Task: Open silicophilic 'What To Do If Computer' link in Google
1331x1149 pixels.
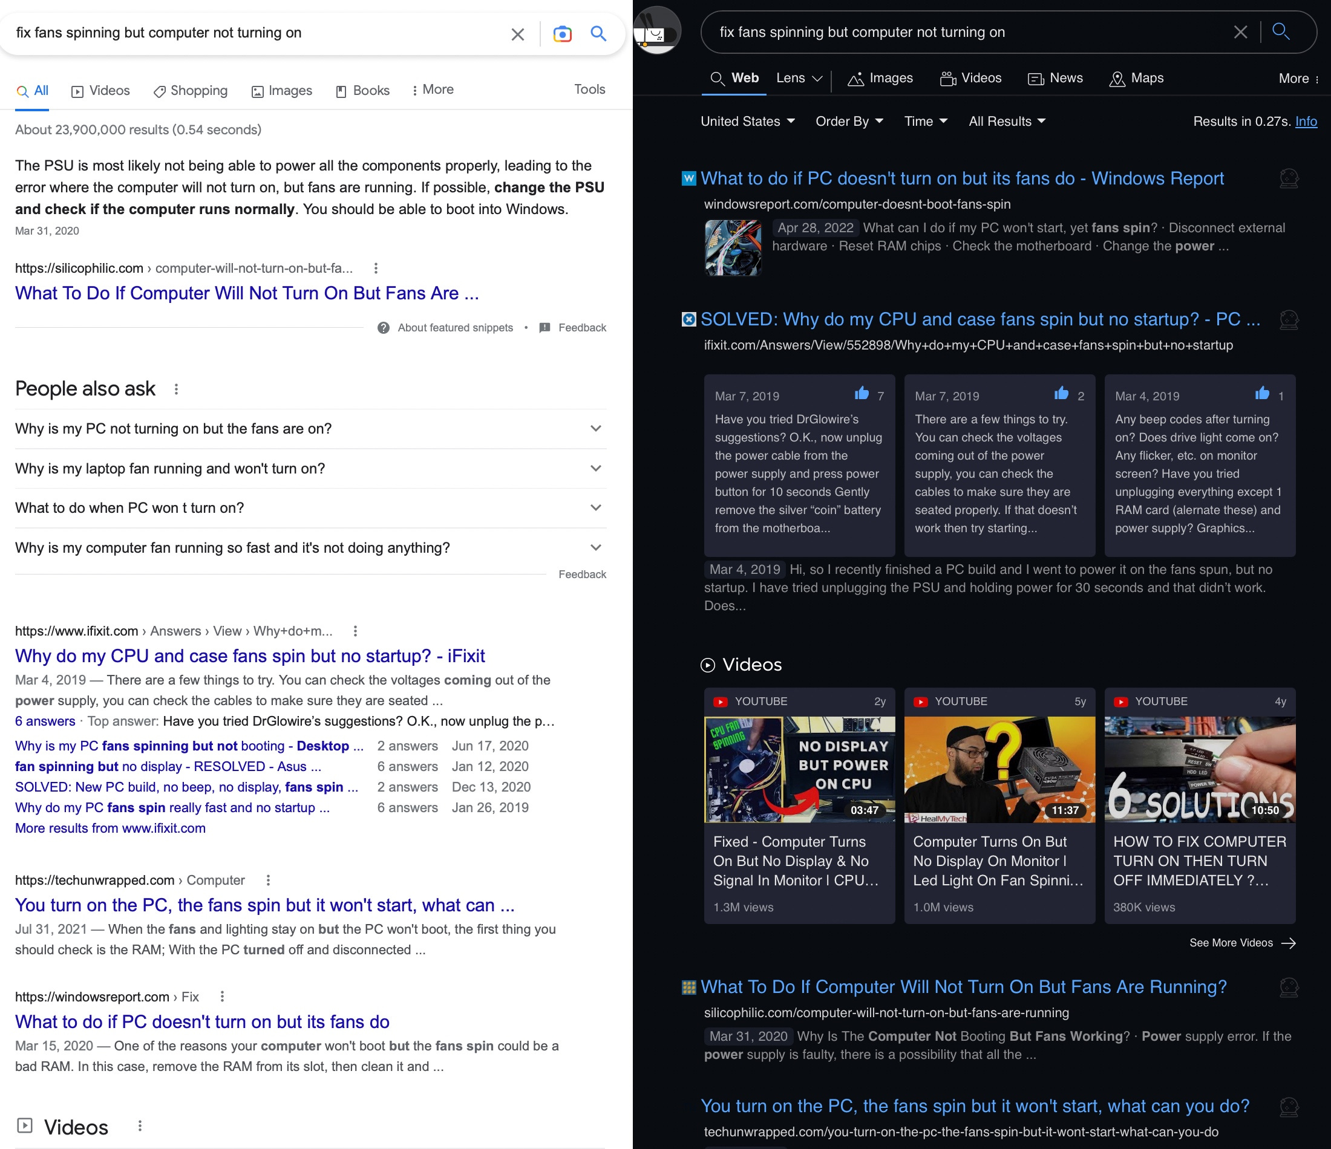Action: click(247, 293)
